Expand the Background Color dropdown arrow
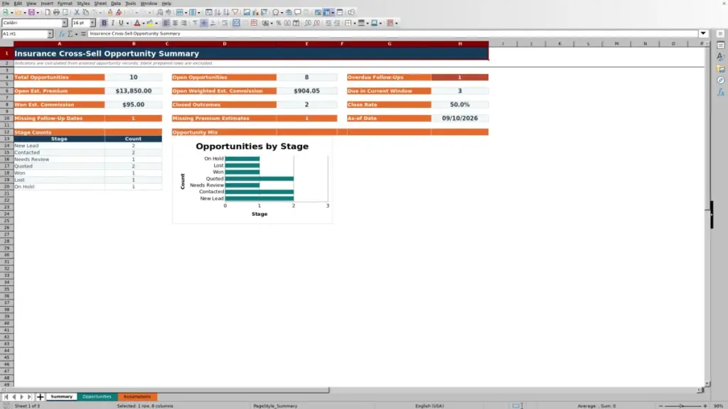728x409 pixels. click(156, 23)
